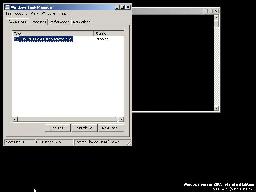The width and height of the screenshot is (256, 192).
Task: Switch to the Performance tab
Action: click(60, 22)
